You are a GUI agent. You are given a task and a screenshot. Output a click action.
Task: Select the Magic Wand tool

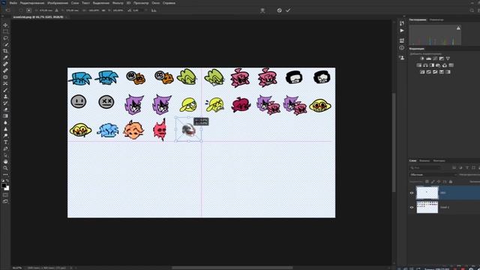(x=5, y=45)
